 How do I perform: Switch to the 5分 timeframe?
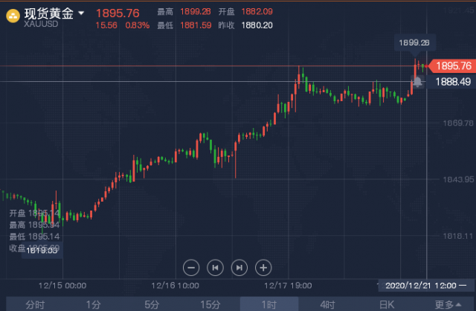[x=152, y=304]
